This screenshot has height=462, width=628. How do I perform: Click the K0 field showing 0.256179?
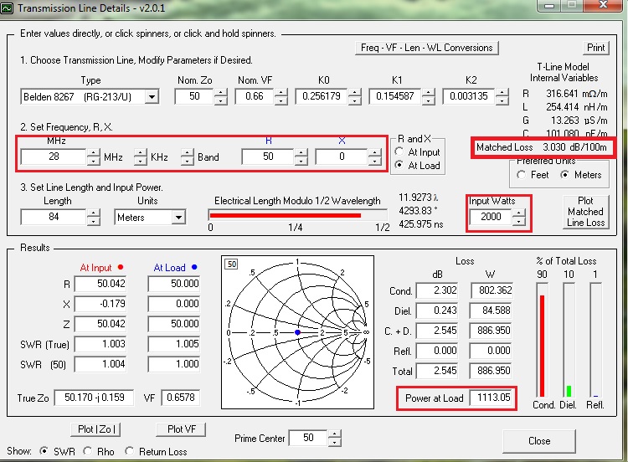(322, 96)
